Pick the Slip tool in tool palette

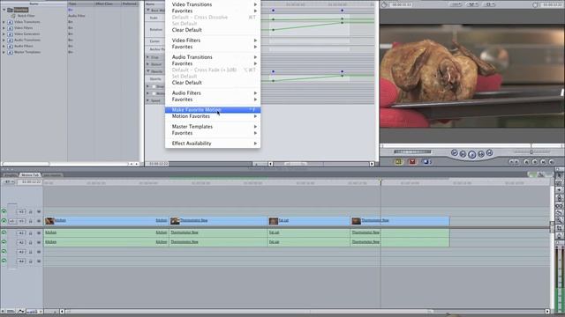click(559, 205)
